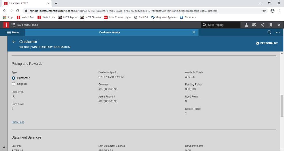This screenshot has width=284, height=151.
Task: Click the browser address bar URL
Action: [124, 11]
